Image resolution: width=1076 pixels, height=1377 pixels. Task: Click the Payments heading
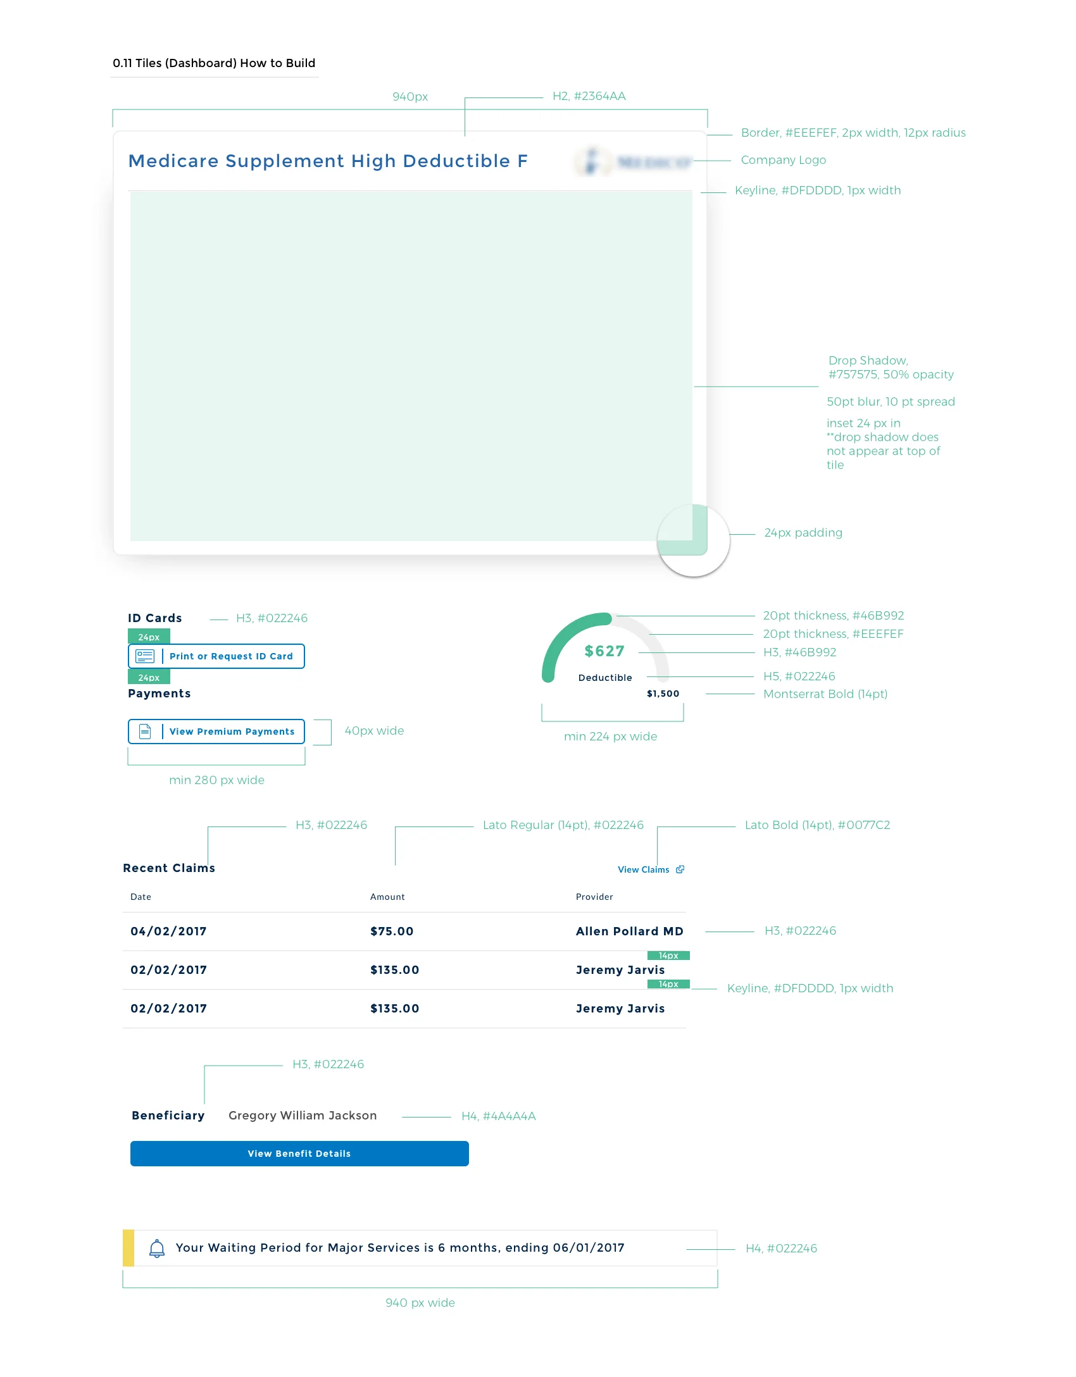pos(160,694)
